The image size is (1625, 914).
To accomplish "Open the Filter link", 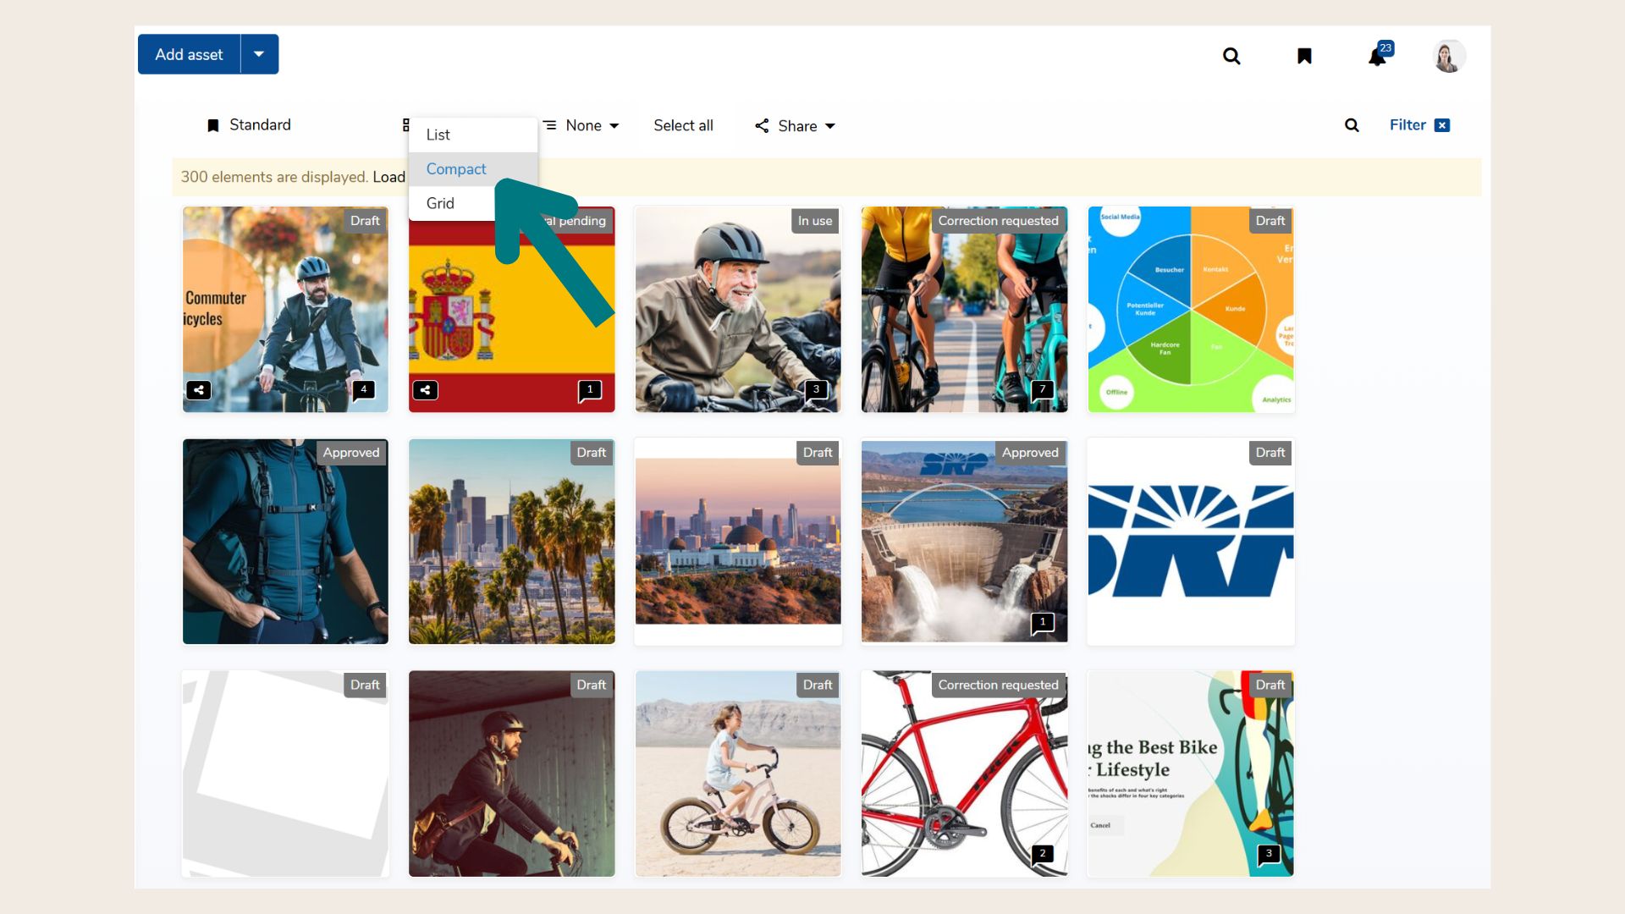I will click(x=1407, y=125).
